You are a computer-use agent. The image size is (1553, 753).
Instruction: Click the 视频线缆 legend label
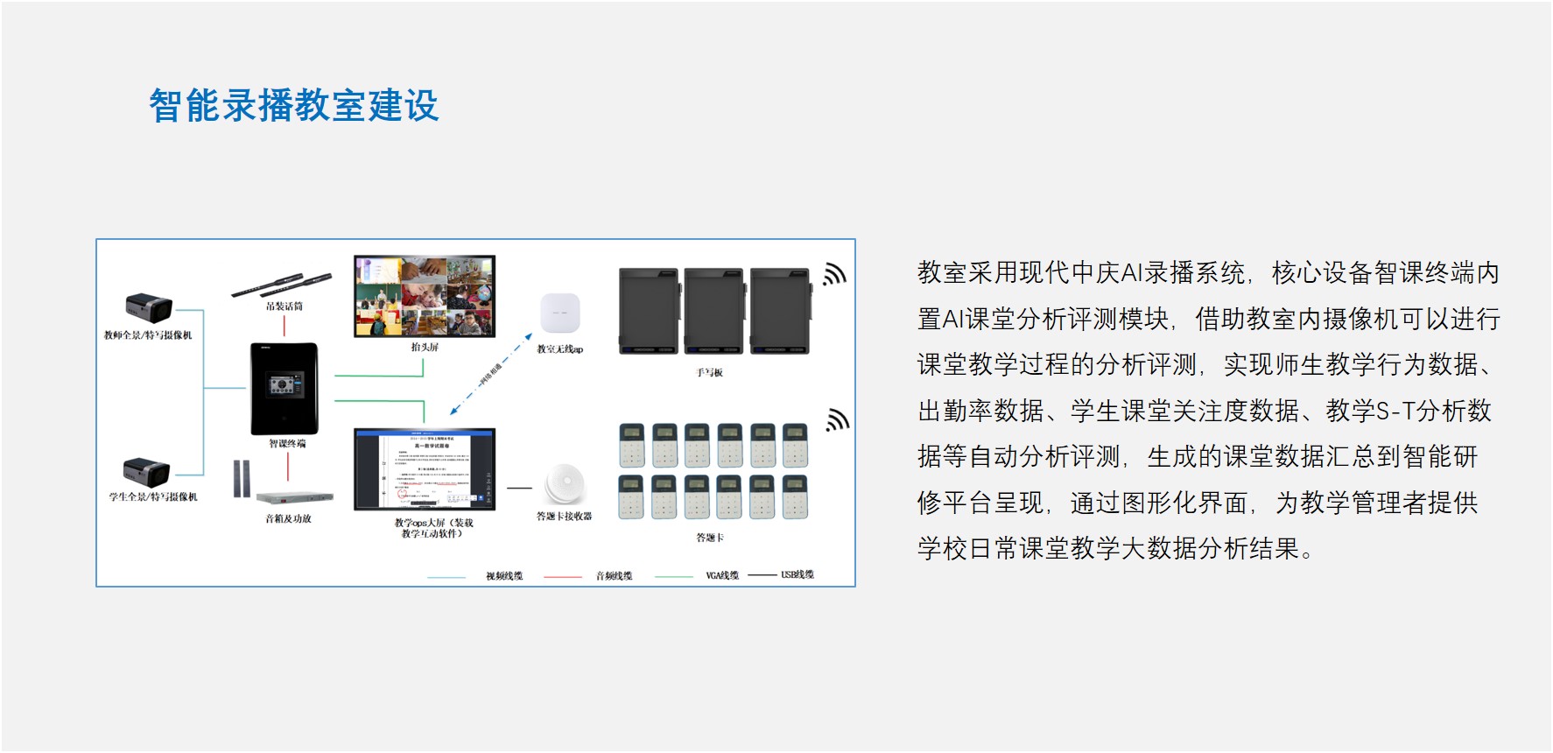504,576
